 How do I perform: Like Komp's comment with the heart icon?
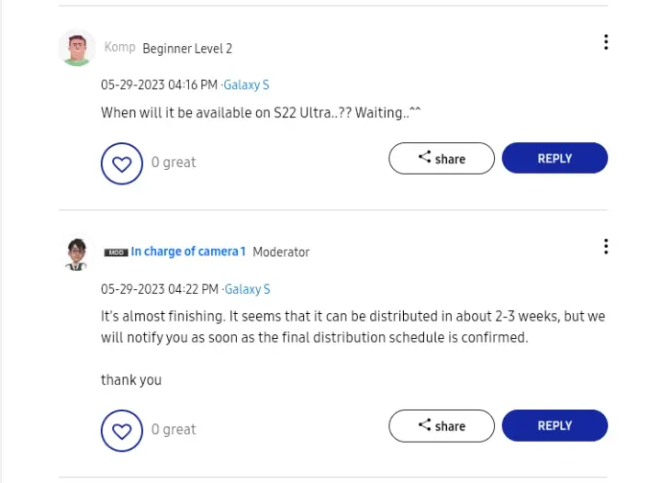click(x=122, y=163)
